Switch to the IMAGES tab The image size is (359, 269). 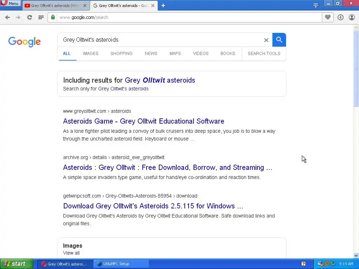[91, 54]
